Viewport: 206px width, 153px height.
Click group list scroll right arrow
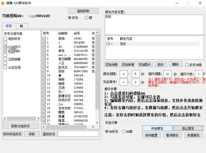tap(38, 118)
